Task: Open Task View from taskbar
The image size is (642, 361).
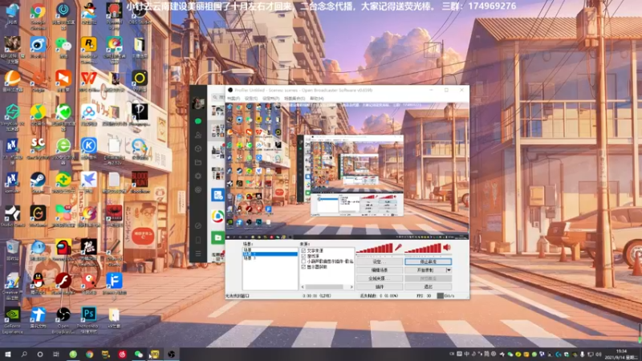Action: 56,354
